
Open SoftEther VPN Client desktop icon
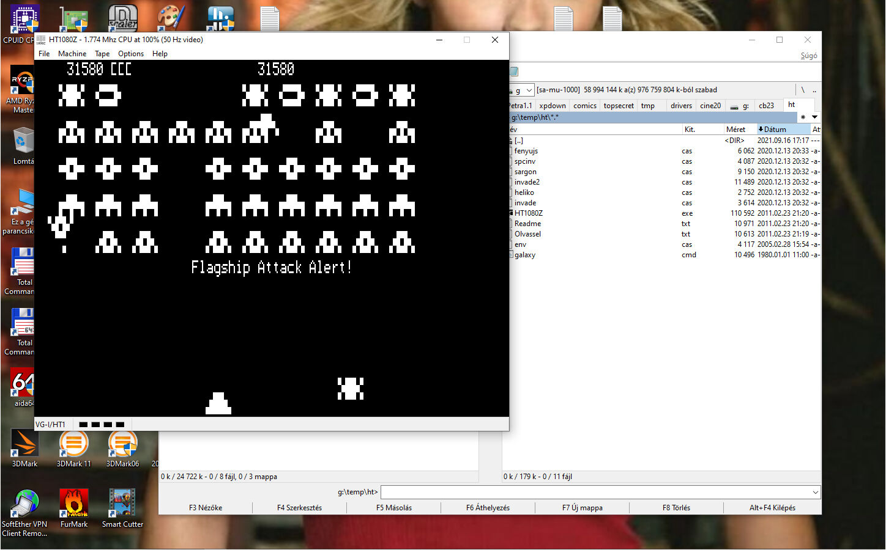(24, 513)
